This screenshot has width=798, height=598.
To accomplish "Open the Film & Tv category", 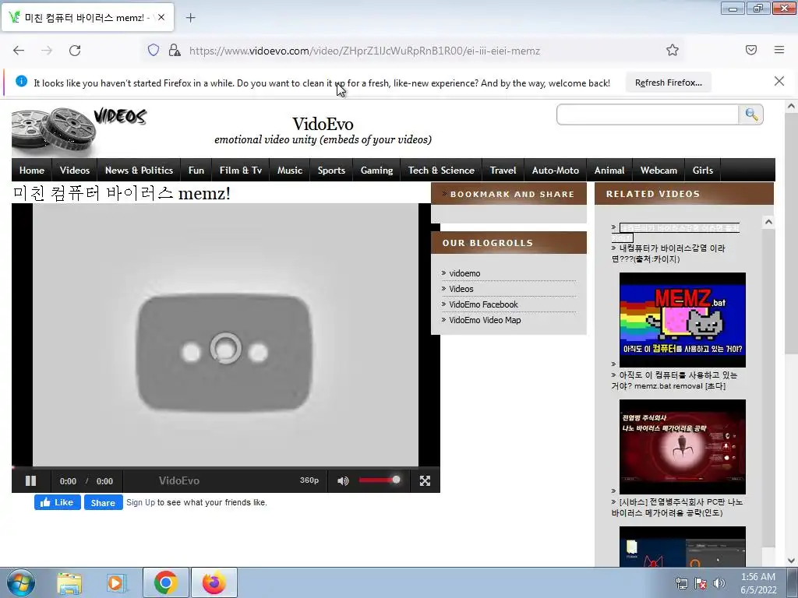I will (x=241, y=171).
